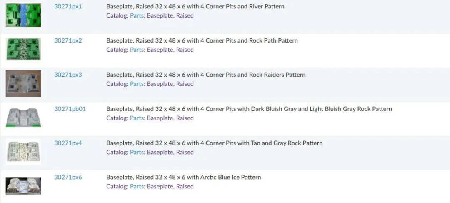Image resolution: width=450 pixels, height=203 pixels.
Task: Click Parts link under Dark Bluish Gray item
Action: point(137,118)
